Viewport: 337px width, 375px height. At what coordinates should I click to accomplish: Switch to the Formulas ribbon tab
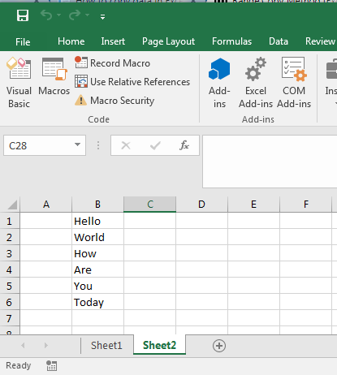[x=231, y=41]
